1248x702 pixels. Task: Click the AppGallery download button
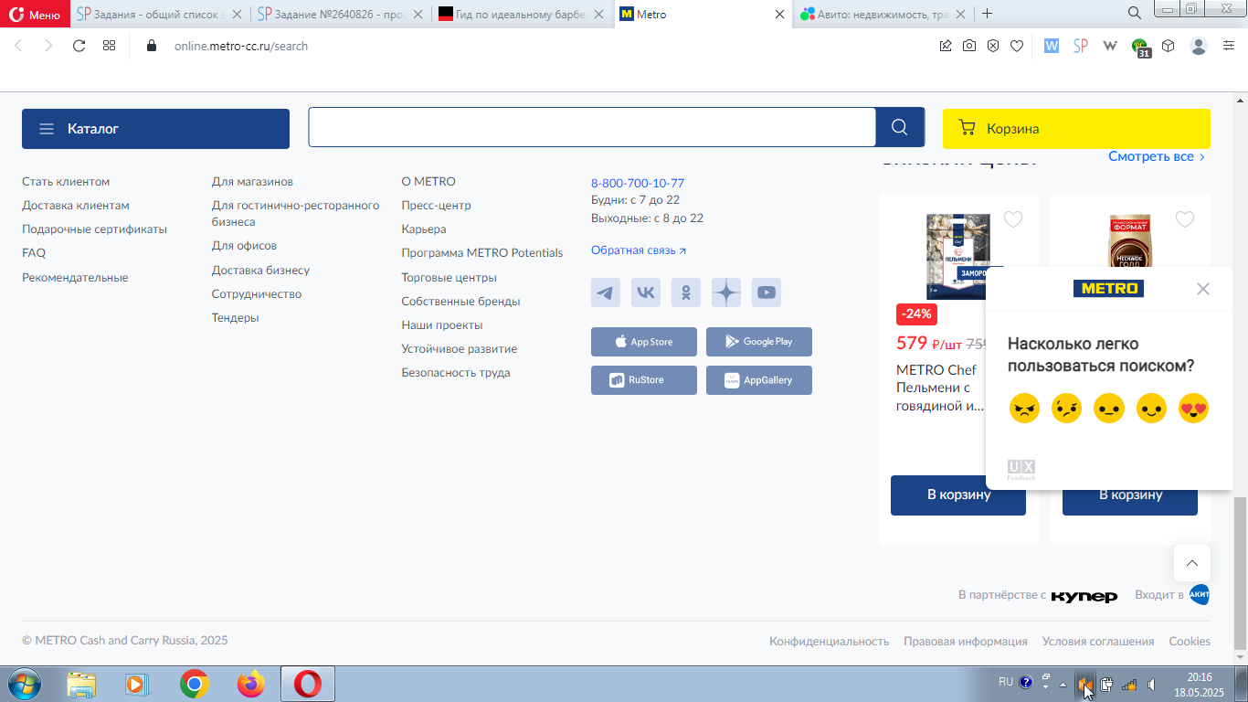[759, 380]
